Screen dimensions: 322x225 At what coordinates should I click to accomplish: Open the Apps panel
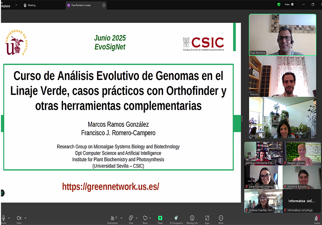207,218
